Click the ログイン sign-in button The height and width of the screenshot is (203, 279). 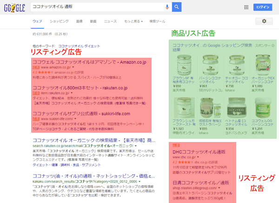coord(262,7)
